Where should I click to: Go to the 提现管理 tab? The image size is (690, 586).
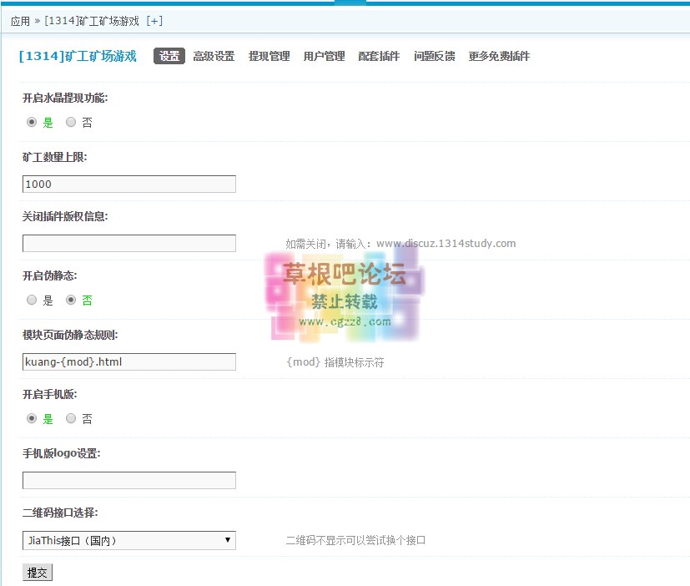269,56
